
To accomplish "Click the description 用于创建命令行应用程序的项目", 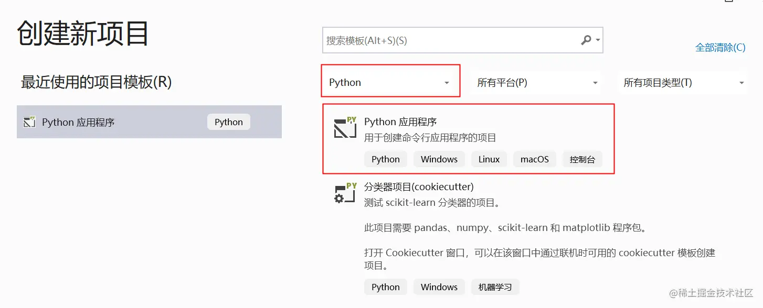I will [x=430, y=138].
